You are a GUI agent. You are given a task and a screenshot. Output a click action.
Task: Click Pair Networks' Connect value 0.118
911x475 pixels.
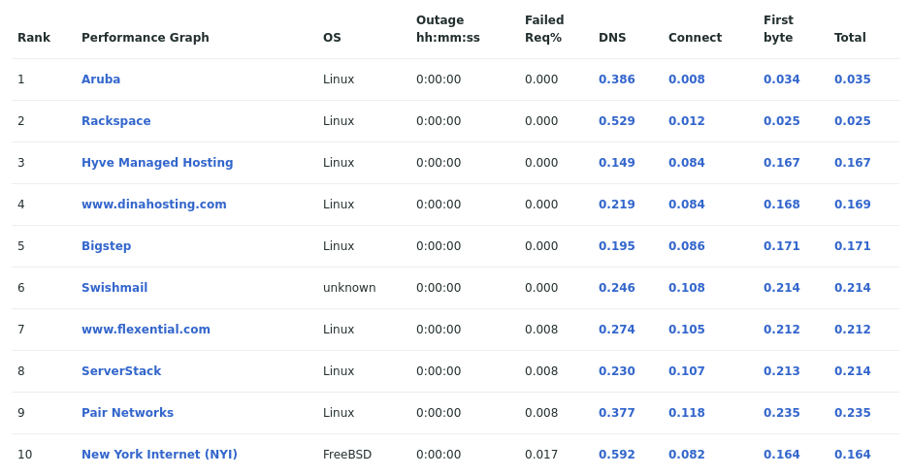click(x=686, y=413)
